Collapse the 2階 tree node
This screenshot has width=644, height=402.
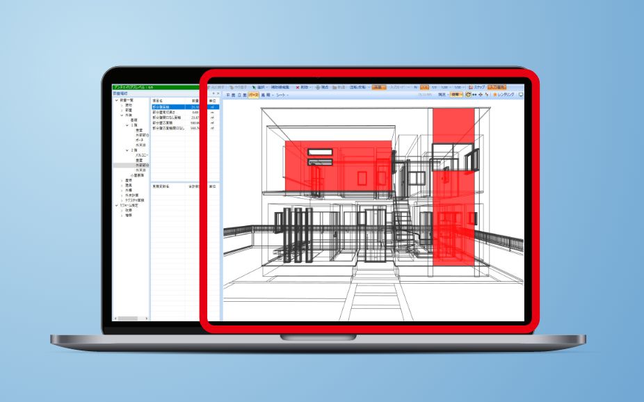tap(127, 150)
